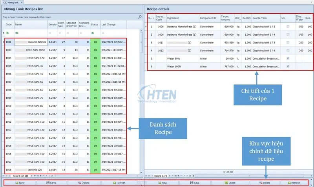Click the Status column filter icon
This screenshot has height=187, width=314.
pos(93,33)
